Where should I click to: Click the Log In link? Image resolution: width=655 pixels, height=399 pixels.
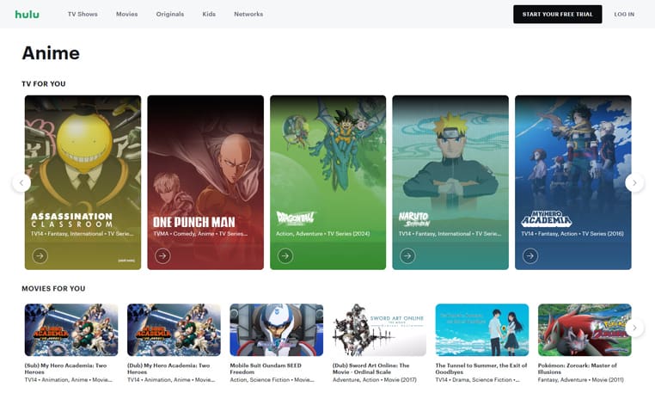[x=624, y=15]
